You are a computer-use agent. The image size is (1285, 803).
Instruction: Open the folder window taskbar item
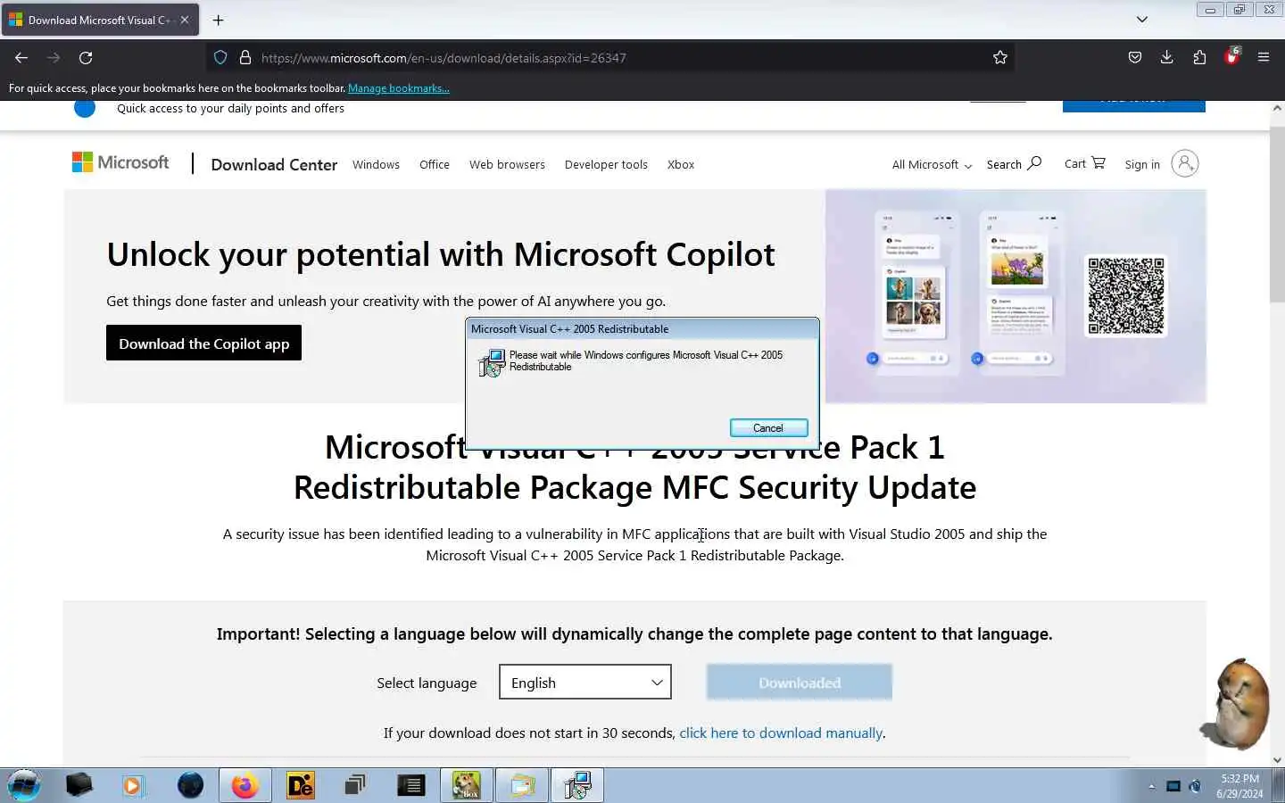click(x=522, y=785)
